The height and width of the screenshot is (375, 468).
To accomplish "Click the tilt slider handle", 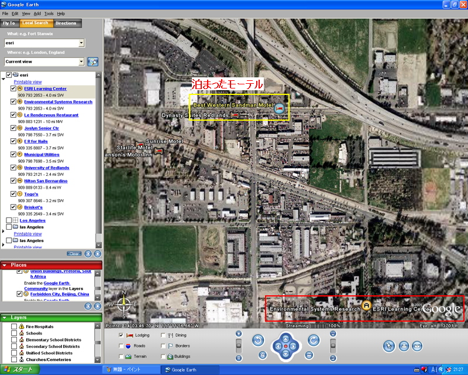I will (333, 346).
